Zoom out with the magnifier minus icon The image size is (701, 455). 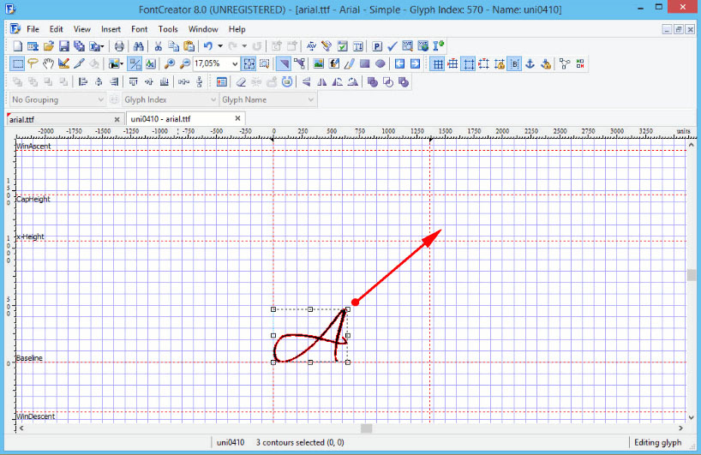point(184,64)
